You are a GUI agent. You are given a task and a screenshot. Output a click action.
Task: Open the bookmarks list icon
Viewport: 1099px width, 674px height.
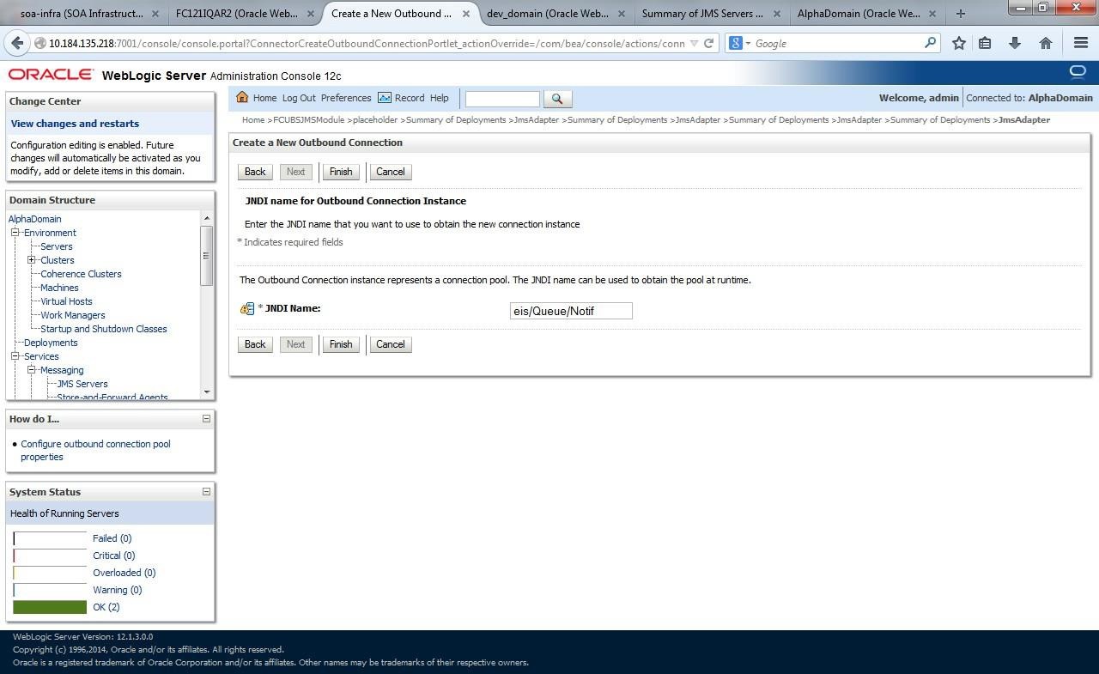[x=986, y=43]
